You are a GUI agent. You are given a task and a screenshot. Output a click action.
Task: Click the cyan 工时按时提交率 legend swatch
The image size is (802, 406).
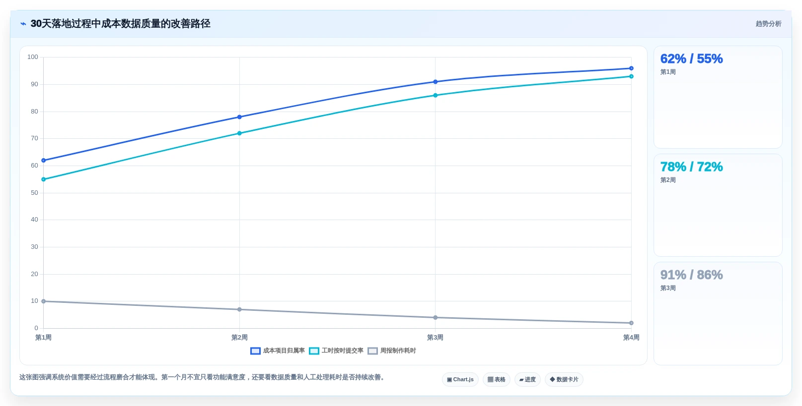314,351
